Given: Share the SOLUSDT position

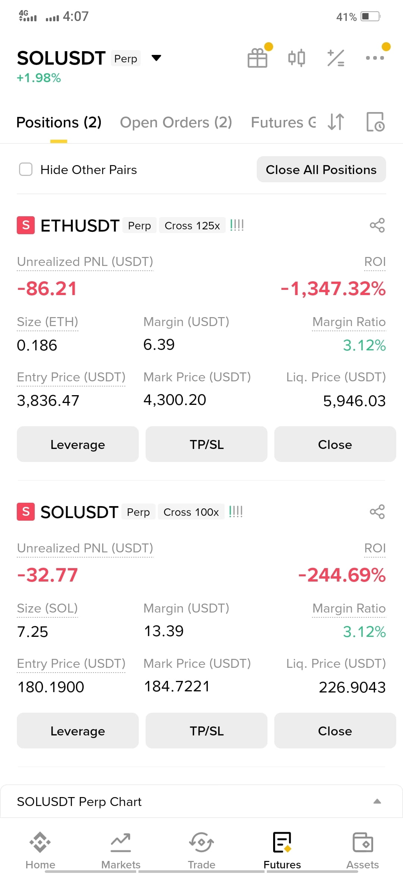Looking at the screenshot, I should click(377, 512).
